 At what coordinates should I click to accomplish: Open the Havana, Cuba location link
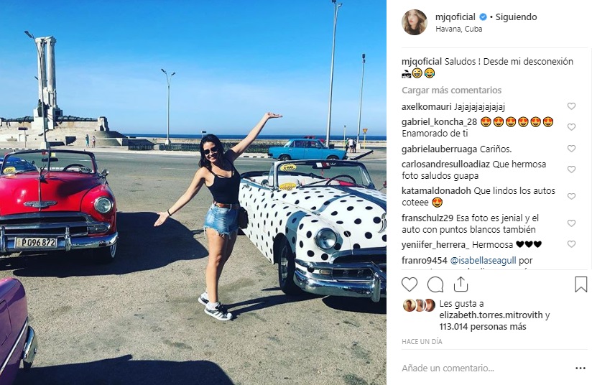click(x=458, y=29)
